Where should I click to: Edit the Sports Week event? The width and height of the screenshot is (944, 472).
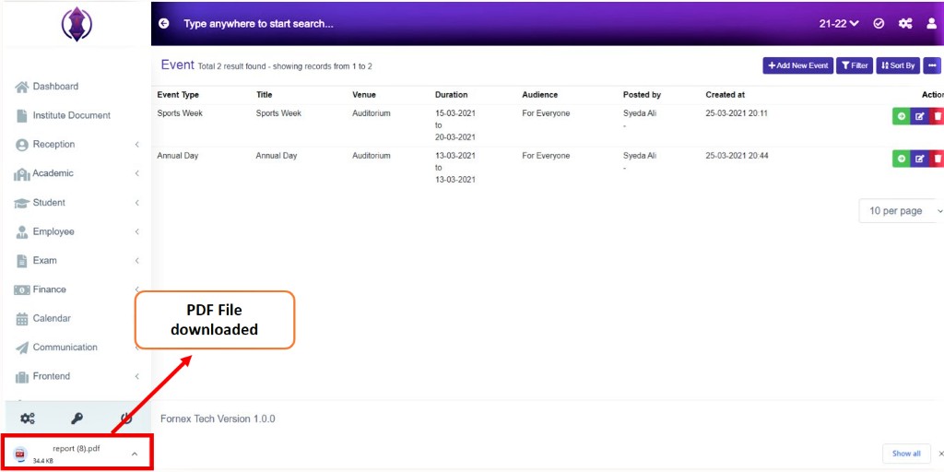coord(919,116)
